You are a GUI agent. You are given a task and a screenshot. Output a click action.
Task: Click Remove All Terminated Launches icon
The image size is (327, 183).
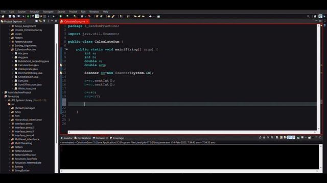272,138
